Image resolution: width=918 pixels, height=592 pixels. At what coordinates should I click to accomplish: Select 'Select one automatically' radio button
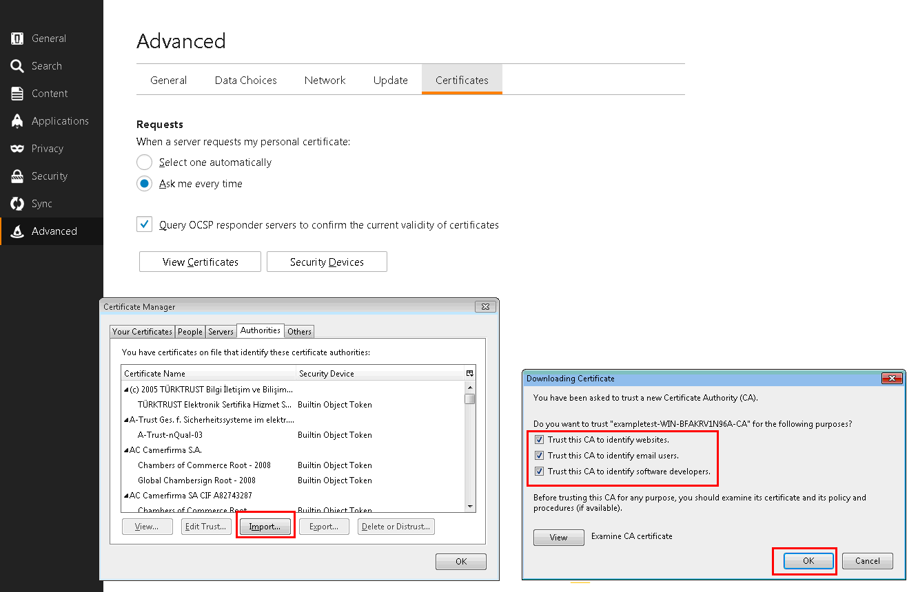(x=144, y=162)
